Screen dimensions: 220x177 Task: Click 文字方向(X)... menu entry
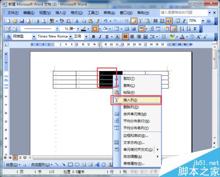137,143
